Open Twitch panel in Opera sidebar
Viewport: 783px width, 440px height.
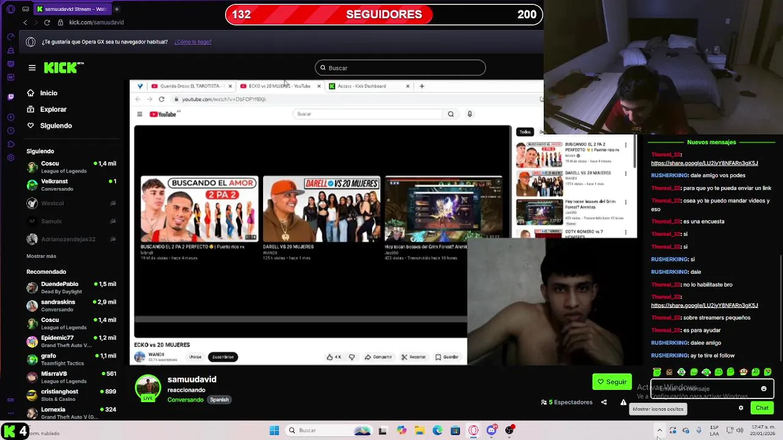point(10,97)
